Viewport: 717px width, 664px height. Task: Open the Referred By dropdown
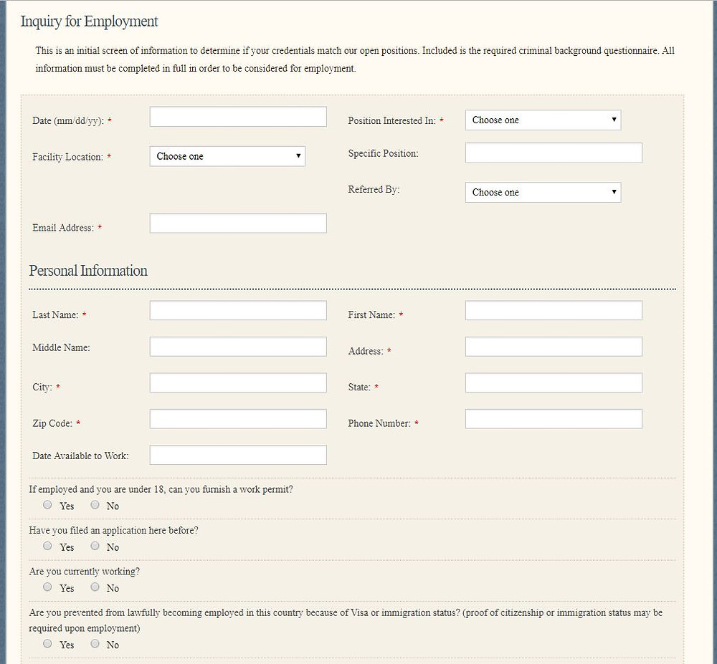pos(543,193)
